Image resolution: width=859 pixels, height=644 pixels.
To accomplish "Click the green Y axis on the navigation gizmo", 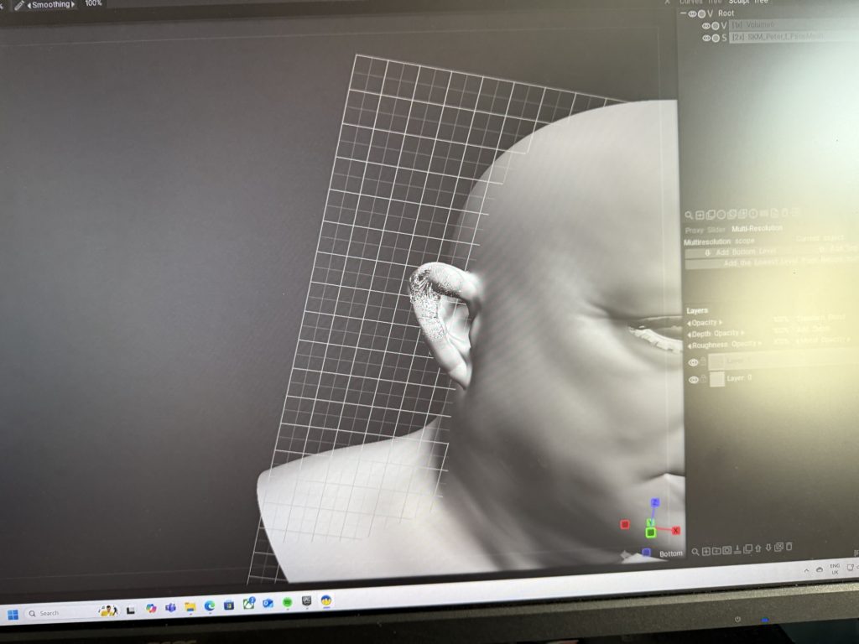I will pos(650,532).
